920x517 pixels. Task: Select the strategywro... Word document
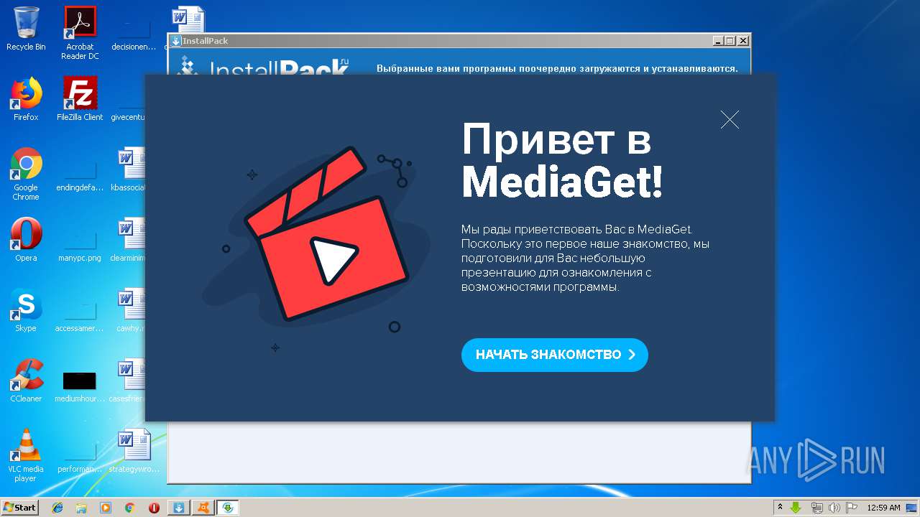click(x=134, y=451)
